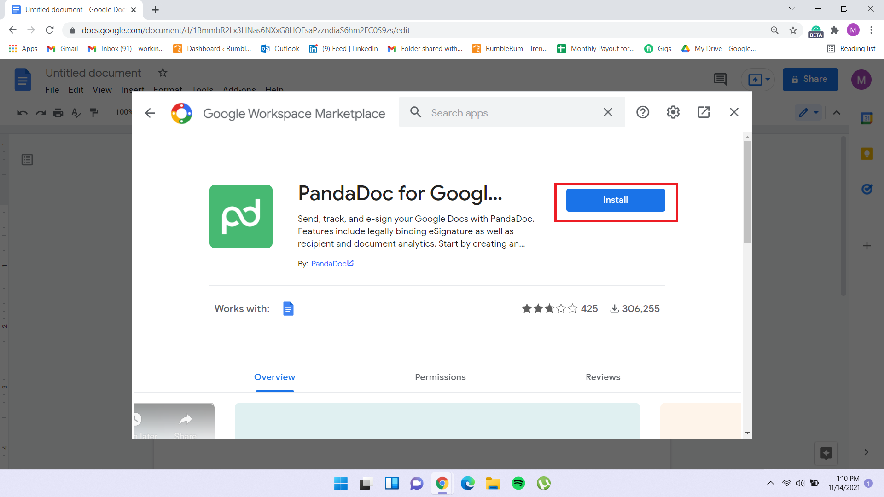This screenshot has height=497, width=884.
Task: Click the 306,255 downloads count
Action: click(635, 309)
